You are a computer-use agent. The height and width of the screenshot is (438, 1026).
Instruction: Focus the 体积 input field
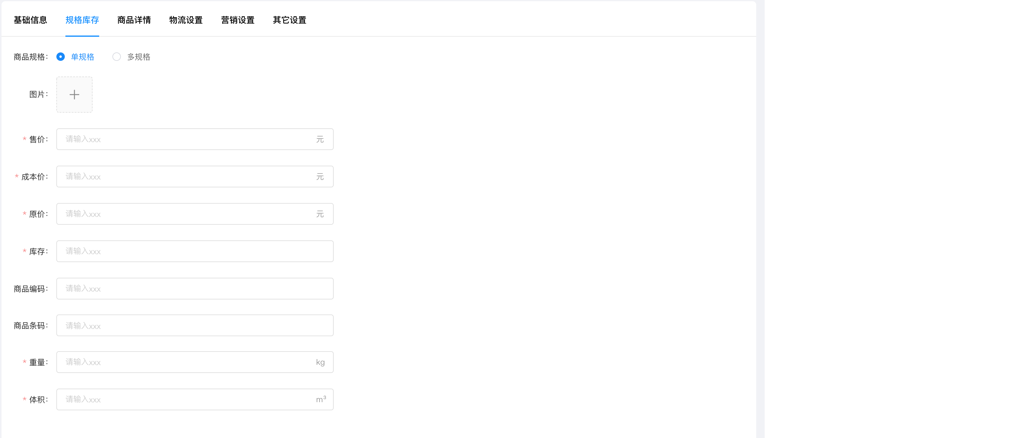pyautogui.click(x=187, y=400)
